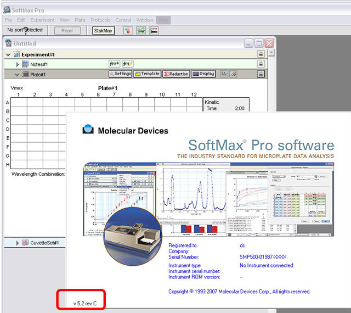Screen dimensions: 351x313
Task: Click the printer icon on Plate#1 row
Action: pos(261,74)
